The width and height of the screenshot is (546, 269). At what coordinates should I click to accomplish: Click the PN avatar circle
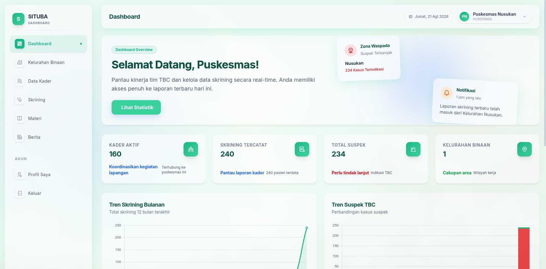[464, 17]
